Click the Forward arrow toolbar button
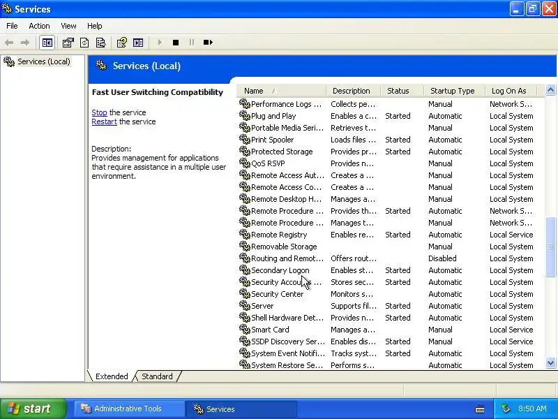558x419 pixels. (x=25, y=43)
